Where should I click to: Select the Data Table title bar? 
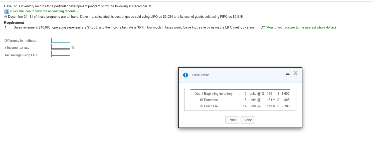[200, 75]
